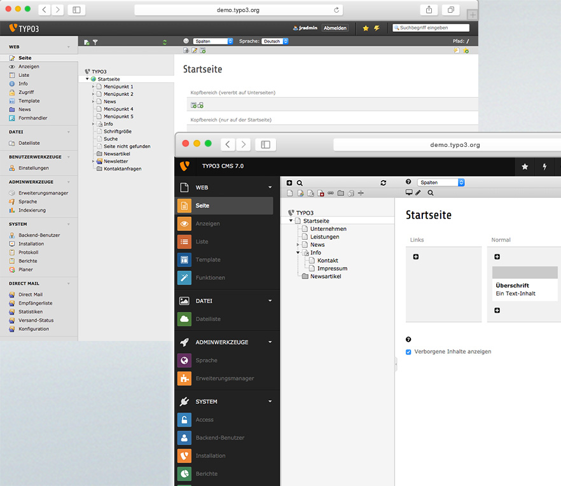
Task: Refresh the page tree in the front window
Action: pyautogui.click(x=383, y=183)
